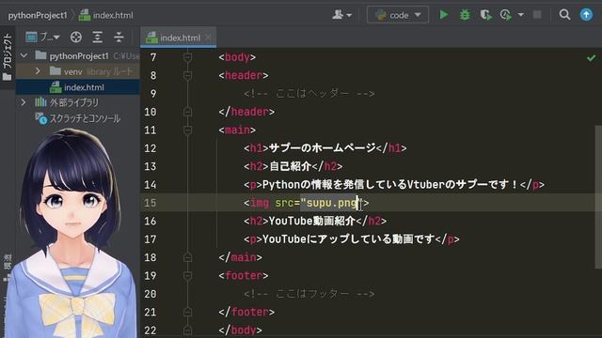
Task: Open the user account dropdown icon
Action: [x=341, y=15]
